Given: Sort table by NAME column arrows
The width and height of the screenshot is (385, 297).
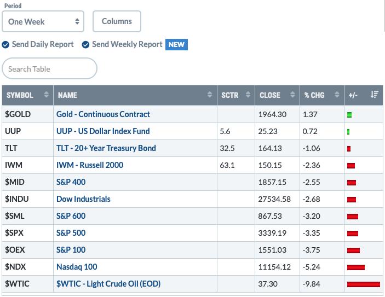Looking at the screenshot, I should coord(210,95).
